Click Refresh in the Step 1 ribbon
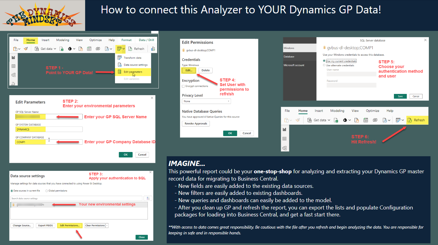Image resolution: width=438 pixels, height=245 pixels. click(136, 49)
